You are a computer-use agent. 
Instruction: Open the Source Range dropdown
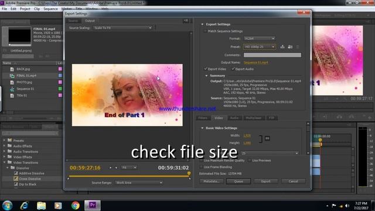pos(139,182)
